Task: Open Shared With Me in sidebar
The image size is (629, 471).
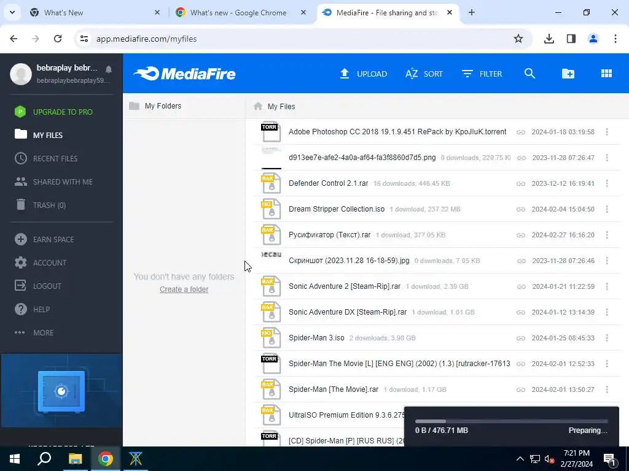Action: tap(53, 182)
